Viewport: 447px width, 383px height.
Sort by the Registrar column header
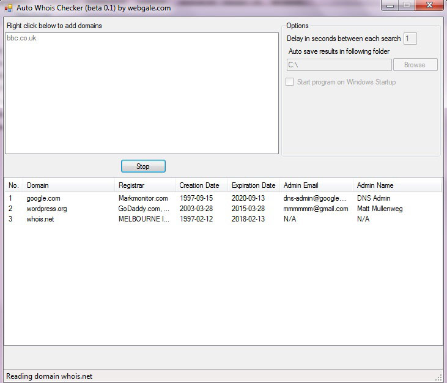tap(145, 185)
